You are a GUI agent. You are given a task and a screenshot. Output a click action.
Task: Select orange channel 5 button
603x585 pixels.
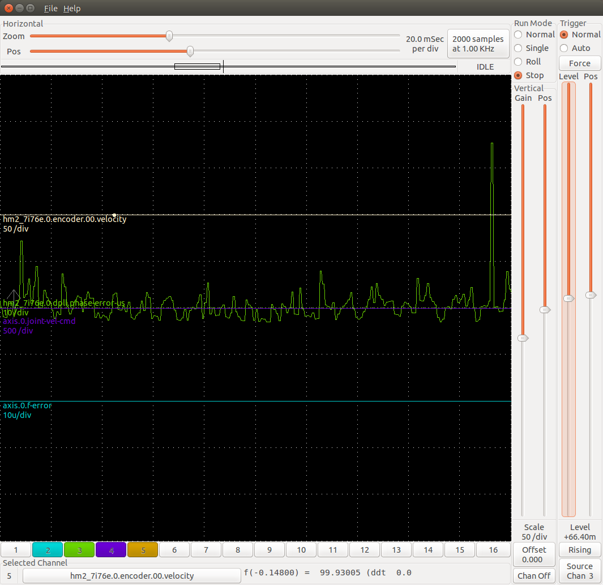pos(143,550)
